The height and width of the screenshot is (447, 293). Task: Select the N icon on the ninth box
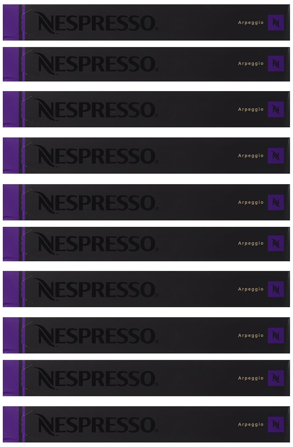click(x=276, y=378)
